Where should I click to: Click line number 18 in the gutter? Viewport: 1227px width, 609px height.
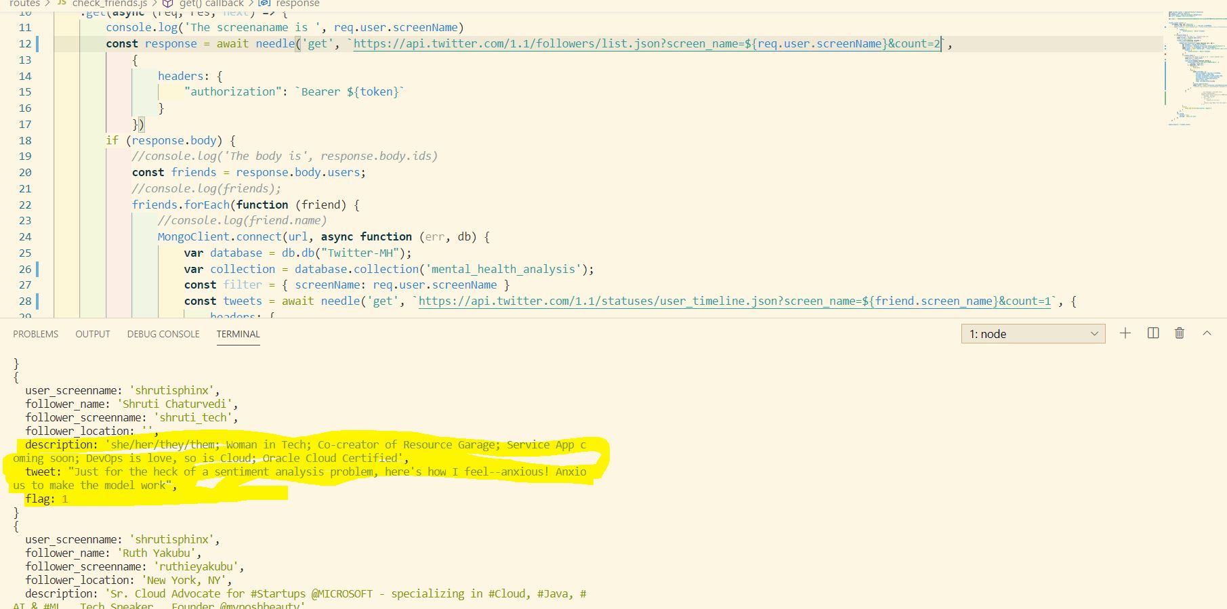(25, 141)
